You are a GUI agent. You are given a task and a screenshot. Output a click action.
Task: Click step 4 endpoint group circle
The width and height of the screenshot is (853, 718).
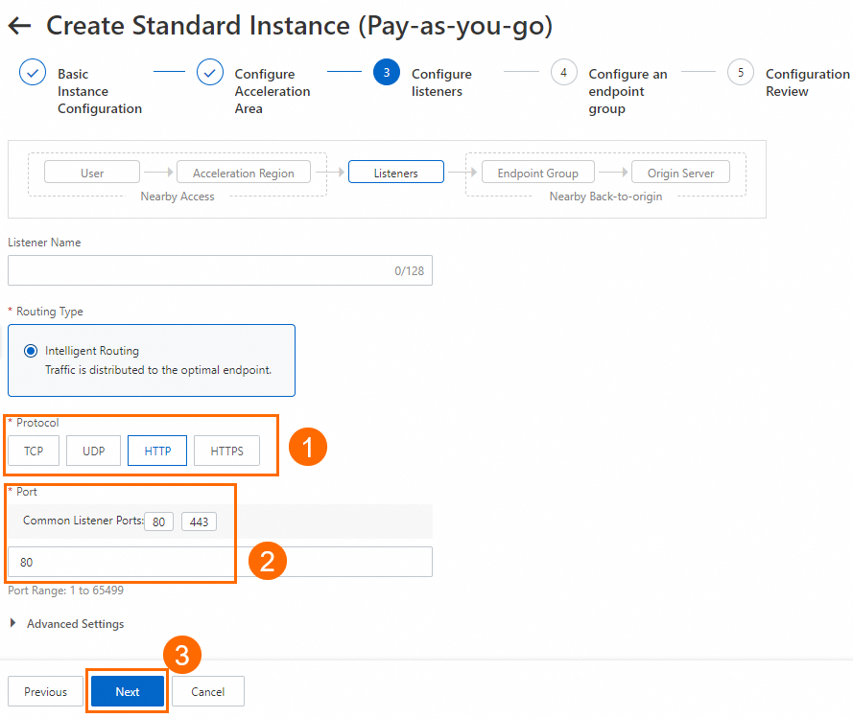point(564,73)
